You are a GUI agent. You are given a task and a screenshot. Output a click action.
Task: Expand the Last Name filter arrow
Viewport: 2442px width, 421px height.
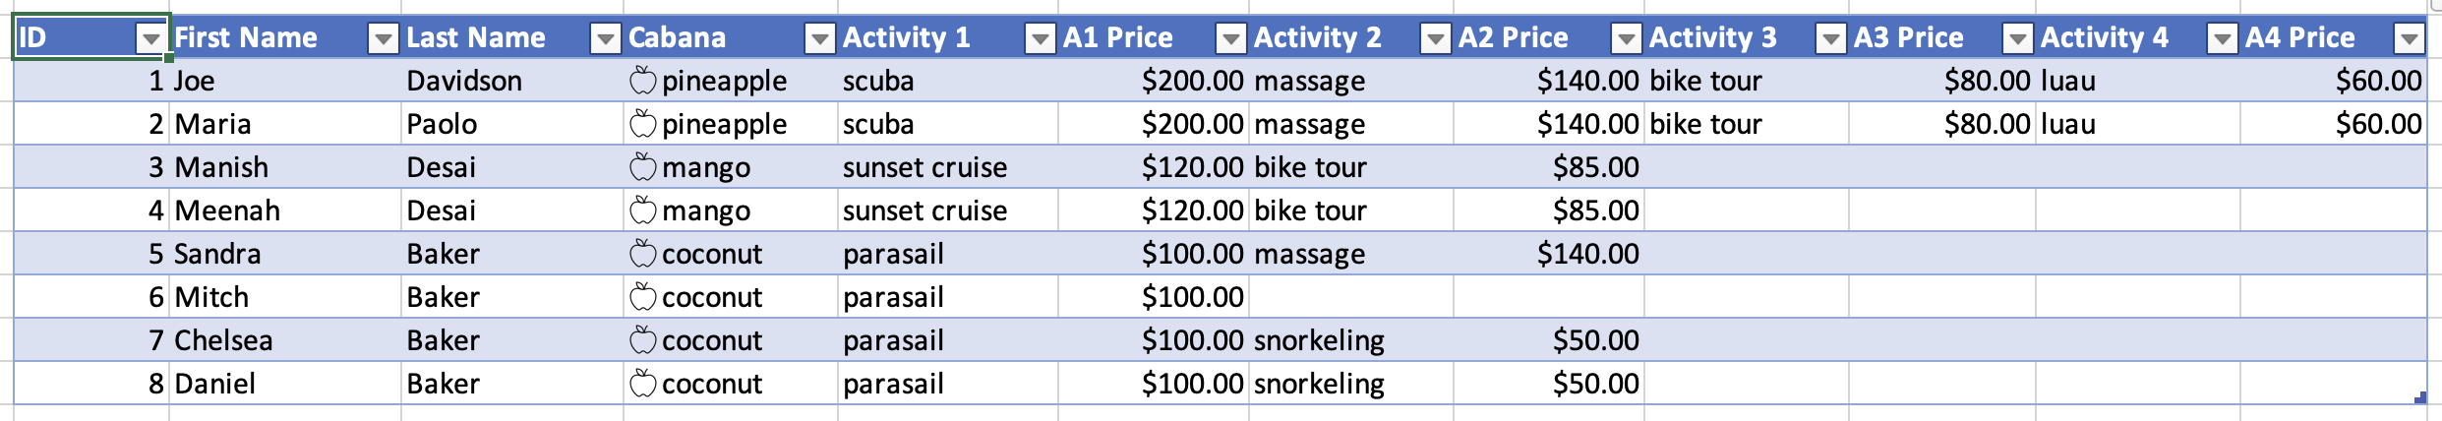click(605, 38)
